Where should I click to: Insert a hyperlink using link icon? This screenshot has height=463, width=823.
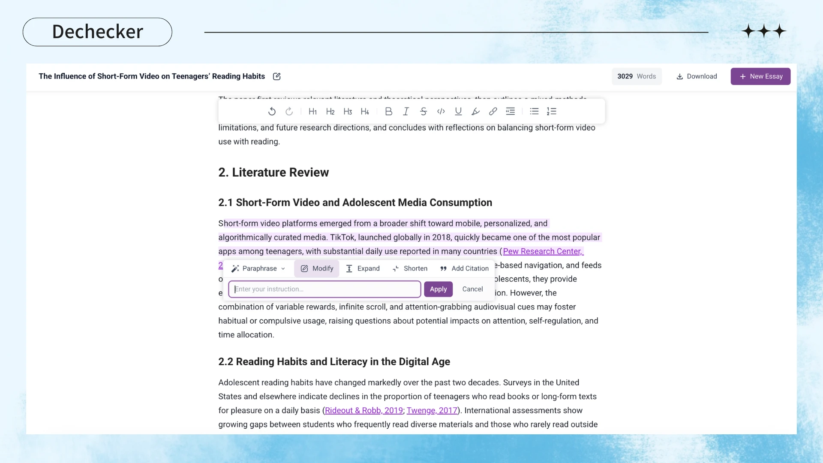click(493, 111)
